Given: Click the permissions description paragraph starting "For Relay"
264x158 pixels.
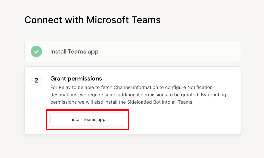Looking at the screenshot, I should pyautogui.click(x=138, y=95).
